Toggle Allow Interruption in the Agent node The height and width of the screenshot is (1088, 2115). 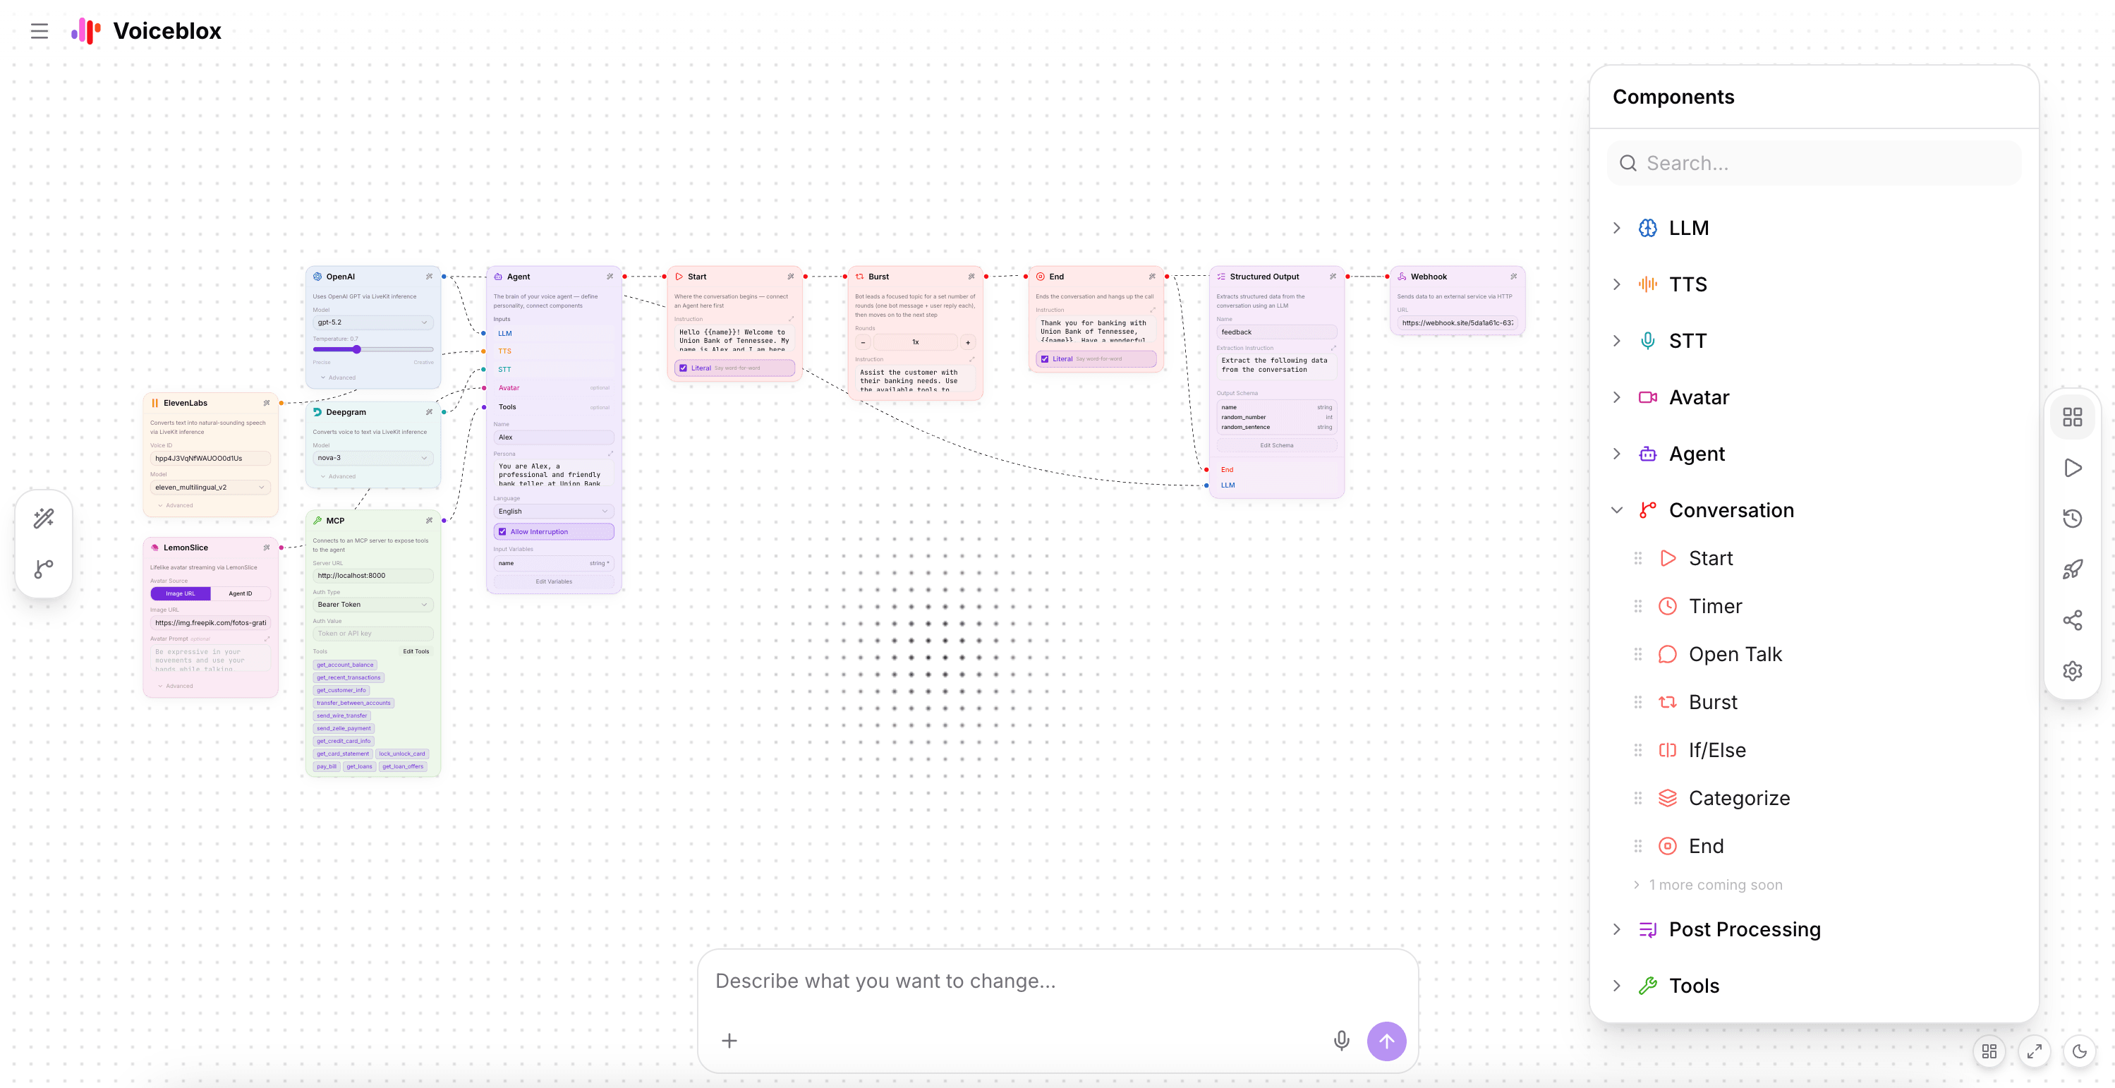tap(503, 531)
